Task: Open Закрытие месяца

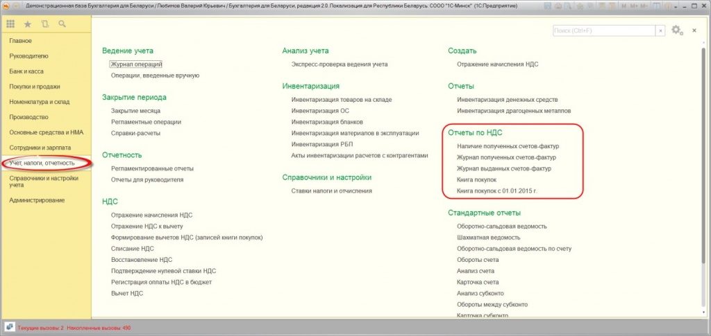Action: pos(136,111)
